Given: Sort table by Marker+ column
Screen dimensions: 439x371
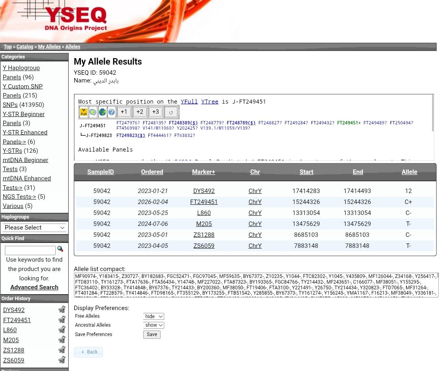Looking at the screenshot, I should [204, 172].
